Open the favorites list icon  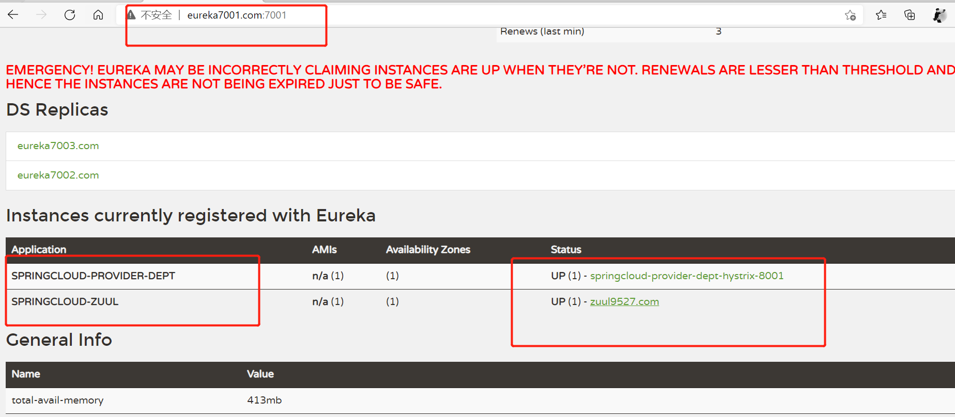[881, 15]
